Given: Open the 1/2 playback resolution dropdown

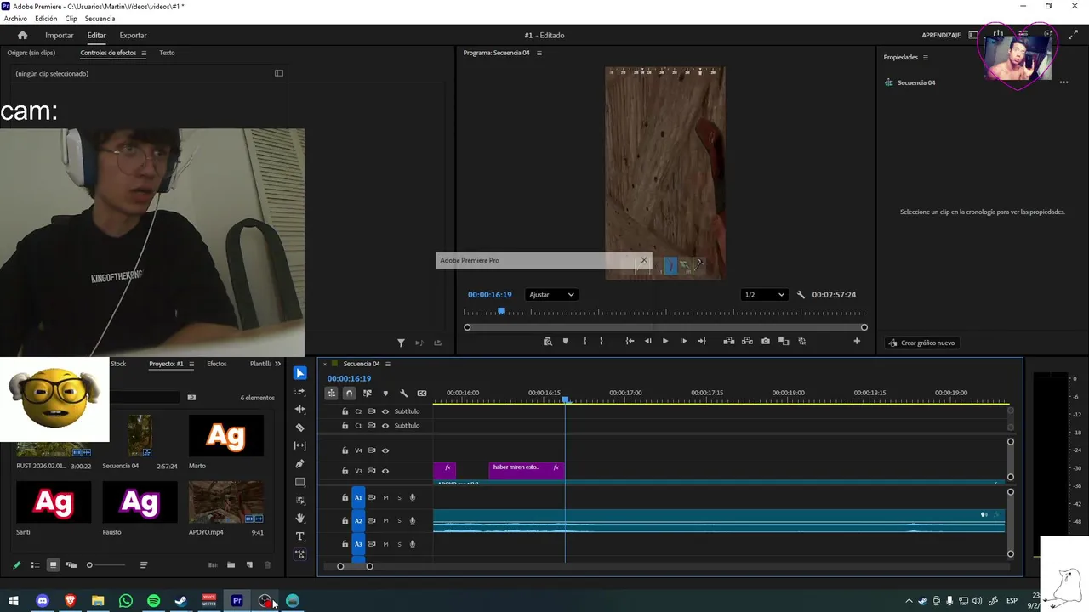Looking at the screenshot, I should click(x=764, y=295).
